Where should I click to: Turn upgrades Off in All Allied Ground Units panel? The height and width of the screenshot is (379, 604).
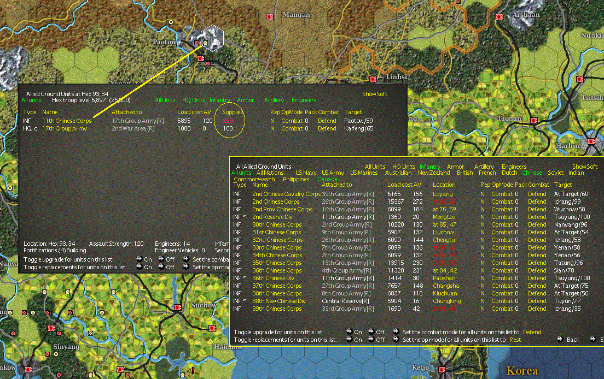371,331
